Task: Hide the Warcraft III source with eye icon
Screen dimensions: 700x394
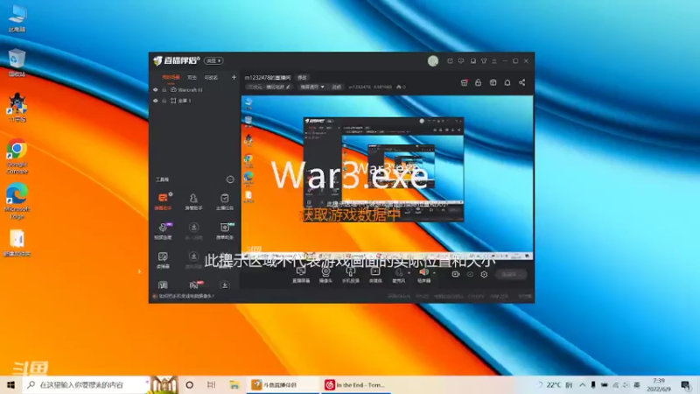Action: coord(156,90)
